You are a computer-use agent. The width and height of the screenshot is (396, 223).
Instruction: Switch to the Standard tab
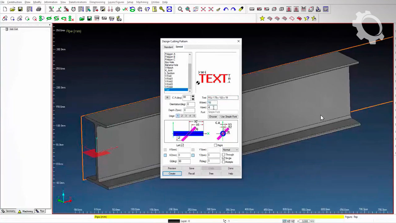(x=168, y=47)
